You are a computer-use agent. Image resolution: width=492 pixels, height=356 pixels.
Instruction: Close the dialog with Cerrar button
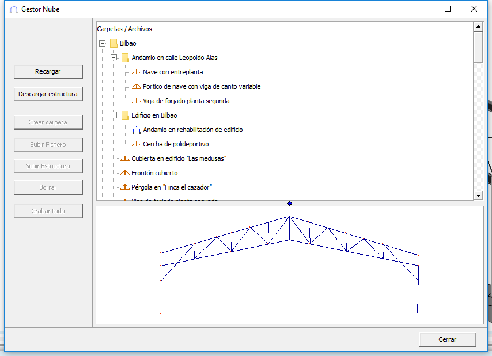coord(448,339)
